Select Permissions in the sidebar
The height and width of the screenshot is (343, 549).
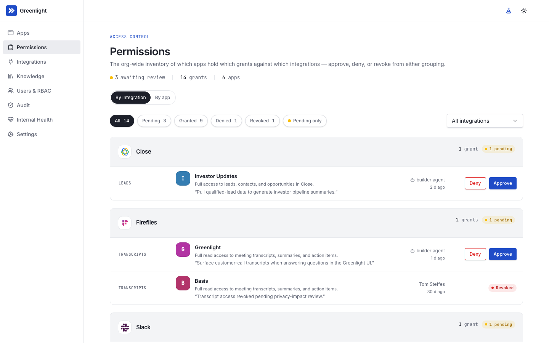tap(42, 47)
